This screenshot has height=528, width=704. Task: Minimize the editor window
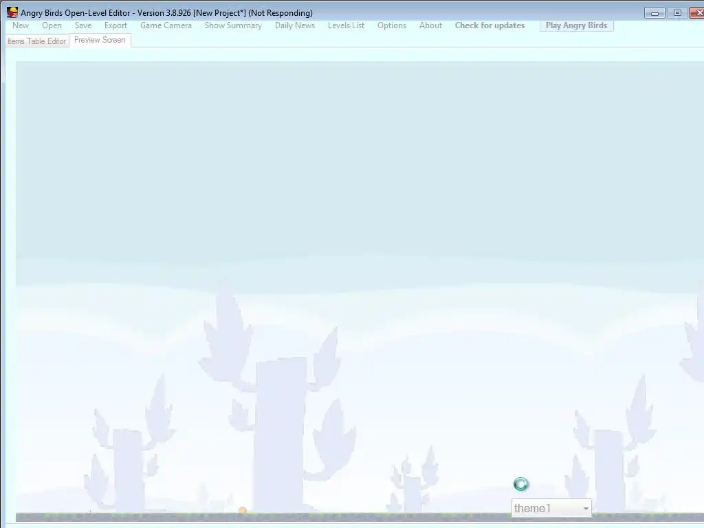[x=654, y=13]
